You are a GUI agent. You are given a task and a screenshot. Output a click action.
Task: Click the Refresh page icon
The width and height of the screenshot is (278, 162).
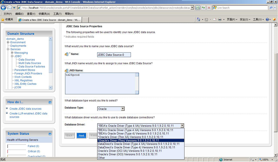pyautogui.click(x=203, y=8)
